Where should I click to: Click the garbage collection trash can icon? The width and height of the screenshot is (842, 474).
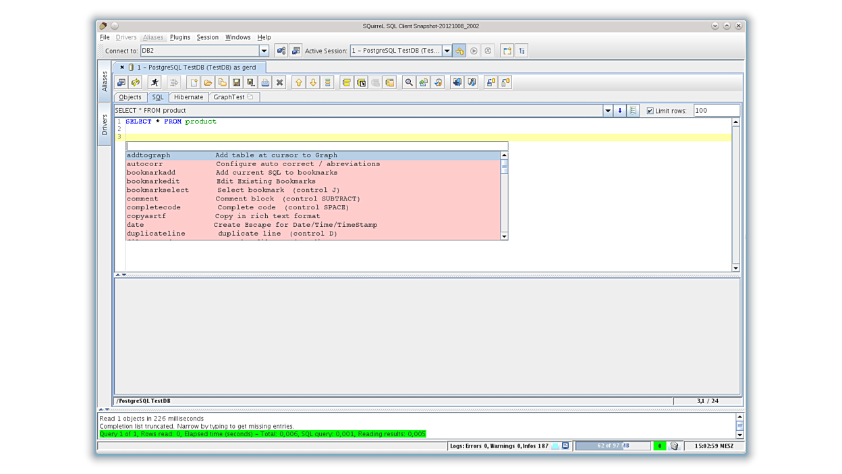[x=674, y=446]
